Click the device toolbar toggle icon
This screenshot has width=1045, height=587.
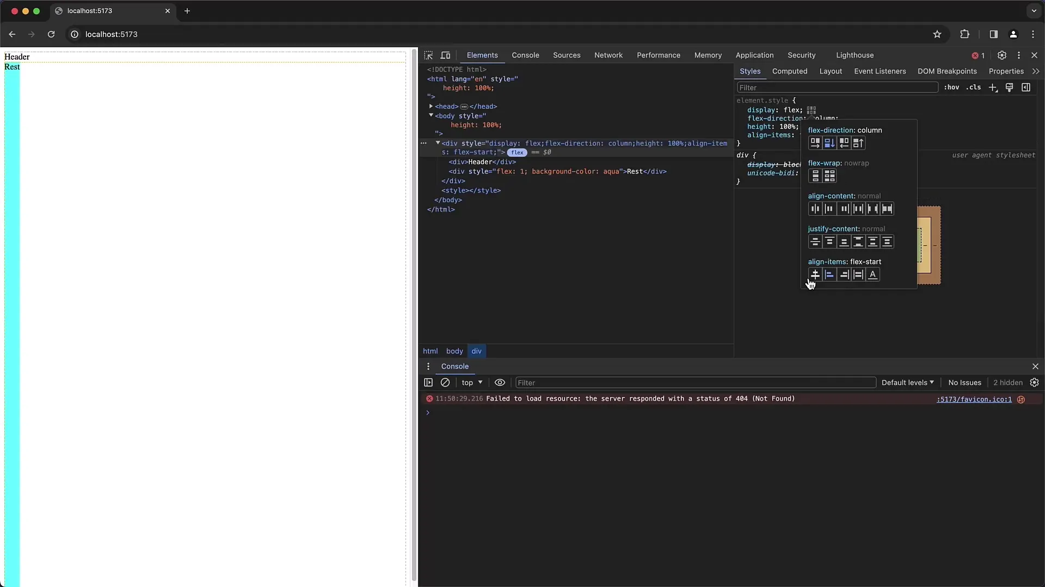click(446, 55)
